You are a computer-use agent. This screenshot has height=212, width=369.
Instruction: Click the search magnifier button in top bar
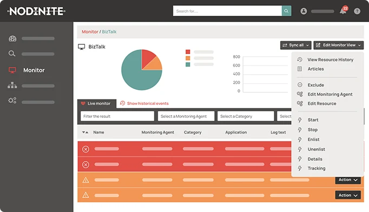(286, 11)
